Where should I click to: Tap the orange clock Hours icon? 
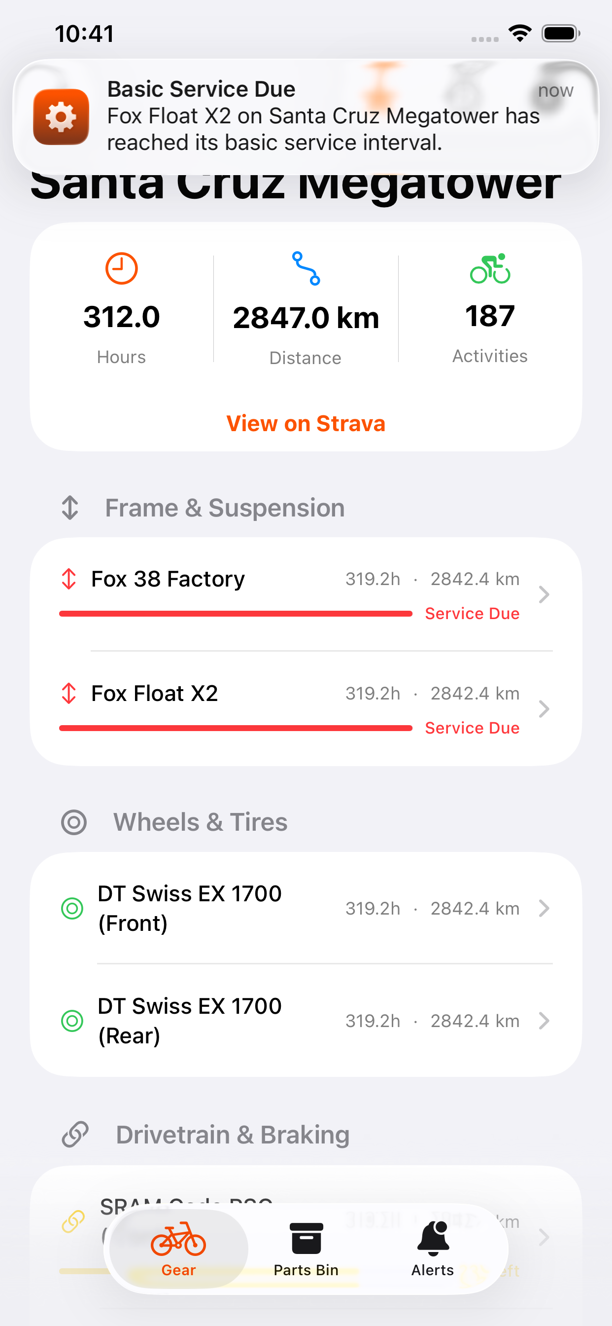pos(121,268)
